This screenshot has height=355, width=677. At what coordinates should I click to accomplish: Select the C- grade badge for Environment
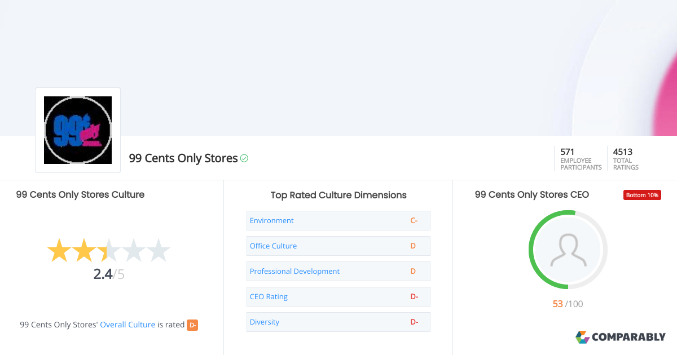tap(414, 220)
